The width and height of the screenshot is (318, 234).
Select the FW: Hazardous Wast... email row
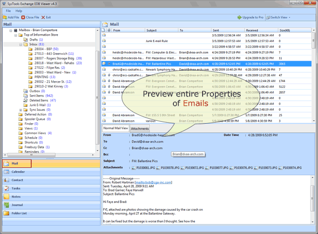(x=207, y=58)
